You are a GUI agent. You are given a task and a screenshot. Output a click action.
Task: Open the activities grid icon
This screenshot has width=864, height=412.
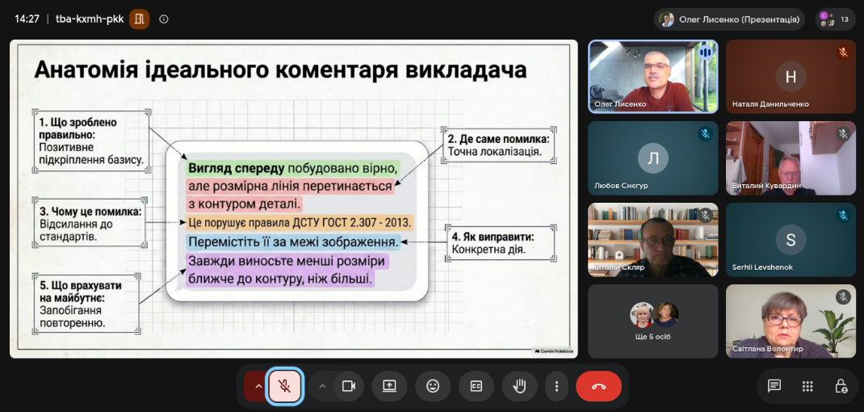[807, 386]
